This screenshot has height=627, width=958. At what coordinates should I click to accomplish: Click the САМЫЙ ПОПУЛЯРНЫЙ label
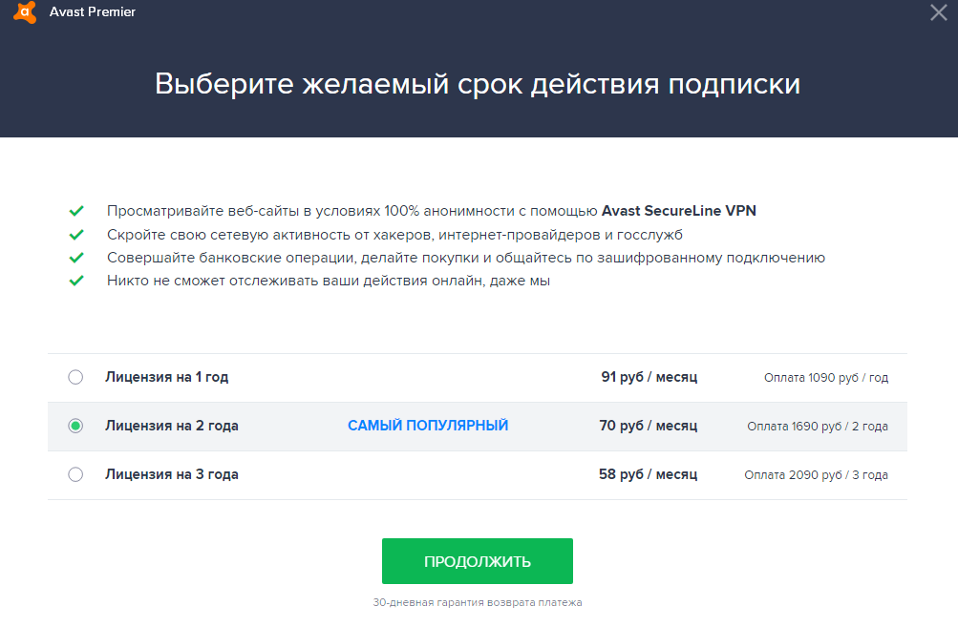pyautogui.click(x=428, y=426)
